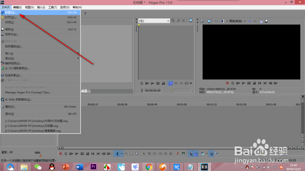
Task: Expand trimmer more buttons chevron
Action: tap(191, 83)
